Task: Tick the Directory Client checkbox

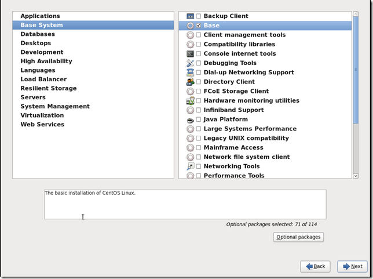Action: [199, 82]
